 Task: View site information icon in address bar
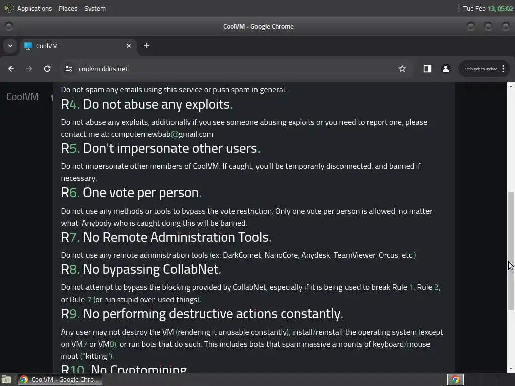tap(69, 69)
